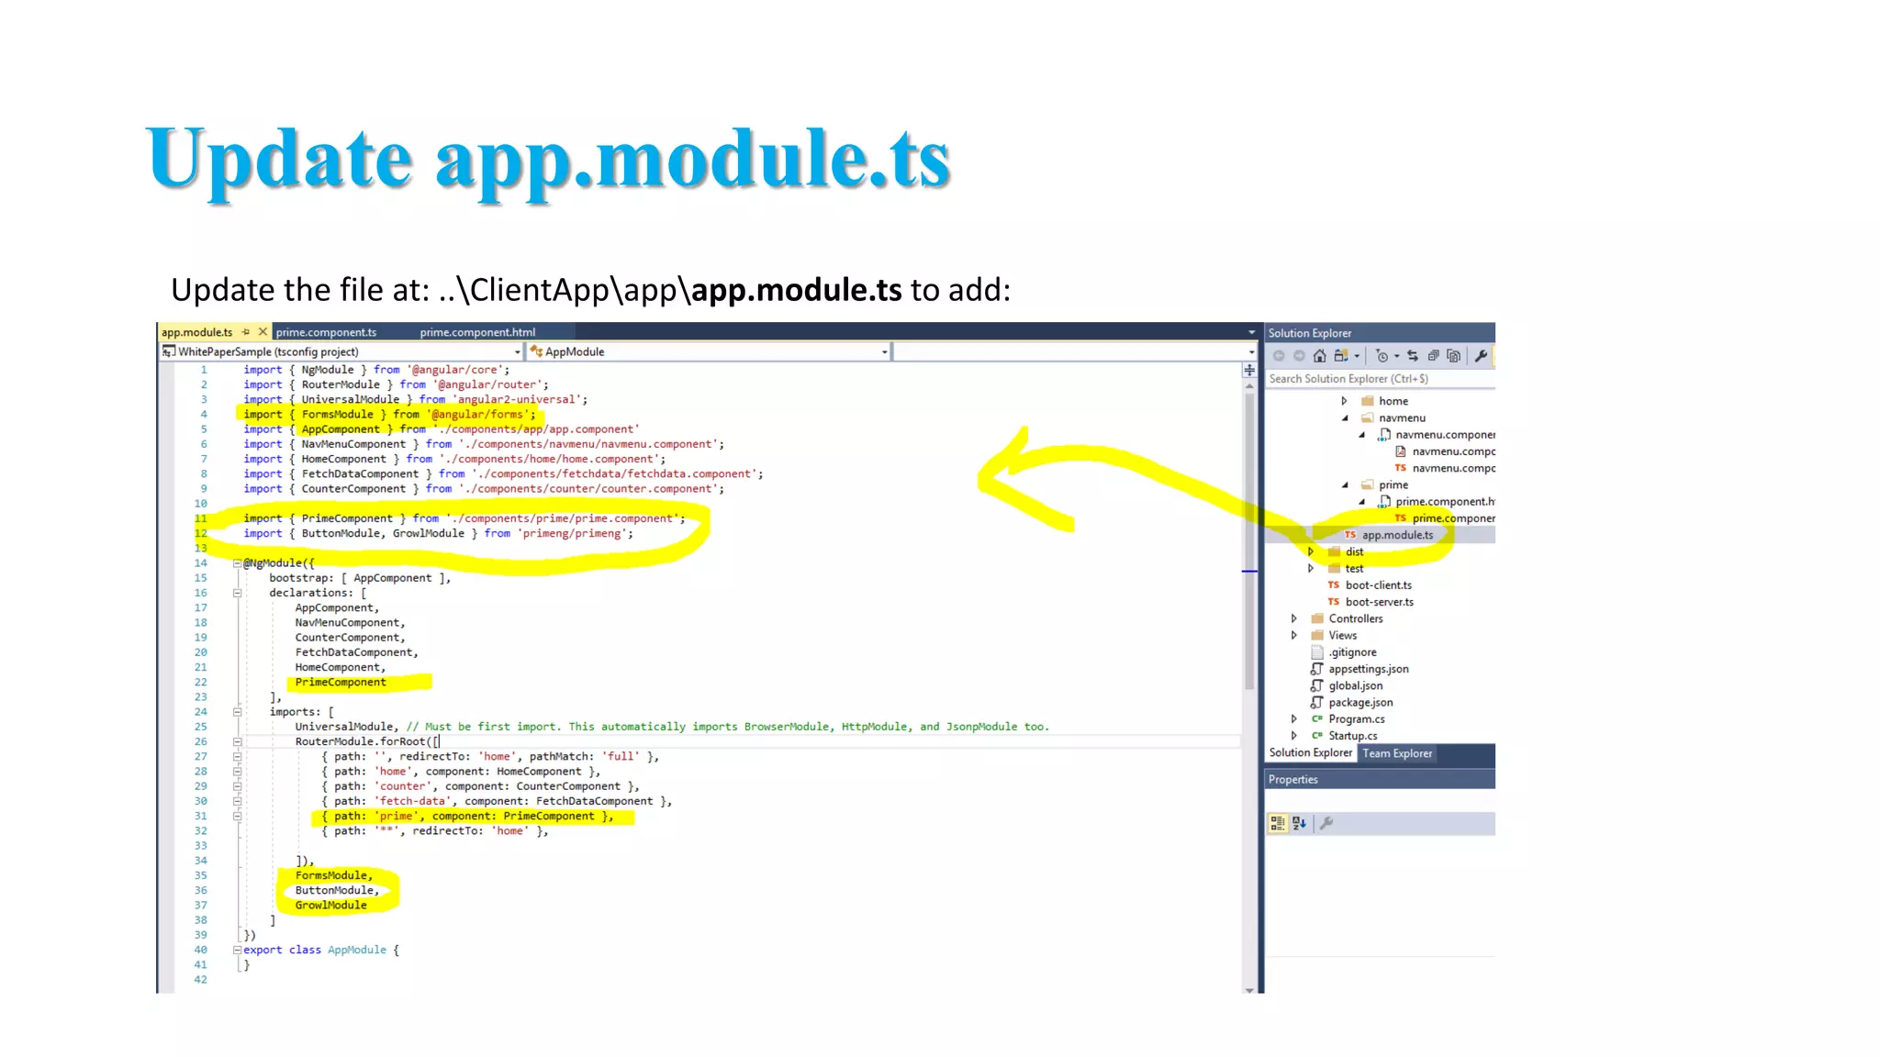Collapse the declarations array outline

click(237, 594)
